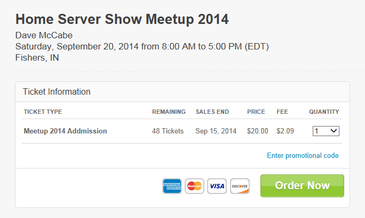Viewport: 365px width, 218px height.
Task: Click the SALES END column header
Action: click(212, 112)
